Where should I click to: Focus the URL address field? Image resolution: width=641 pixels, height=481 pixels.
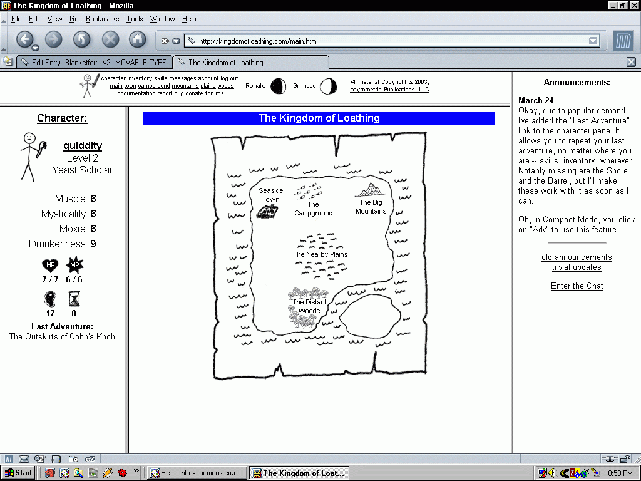pos(392,41)
